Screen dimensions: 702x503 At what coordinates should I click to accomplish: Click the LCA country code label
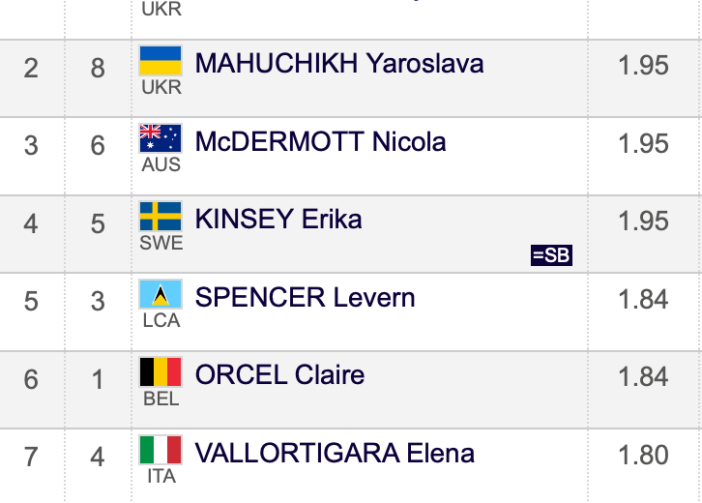click(161, 321)
